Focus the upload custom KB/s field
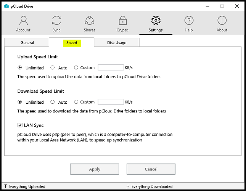The height and width of the screenshot is (191, 246). 111,67
